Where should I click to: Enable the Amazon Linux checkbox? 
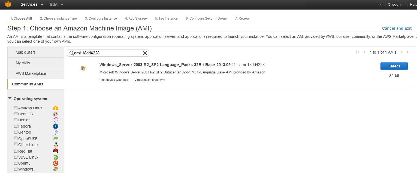click(x=16, y=108)
